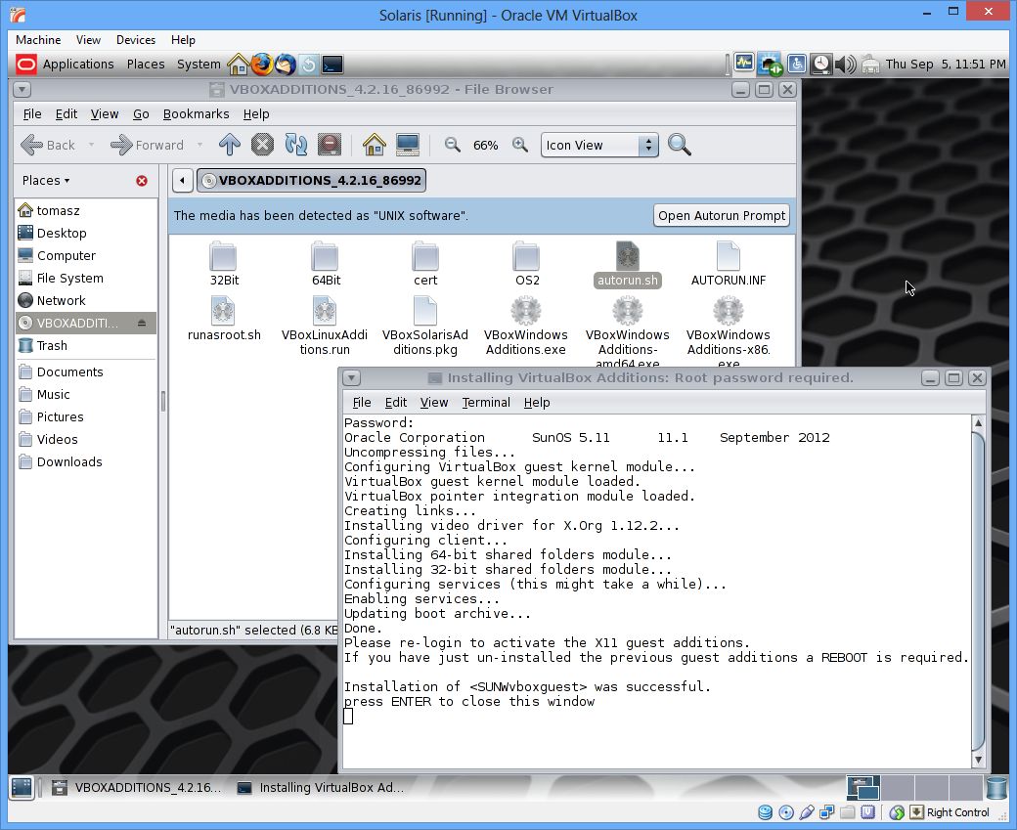Open the cert folder
Screen dimensions: 1017x830
coord(425,264)
